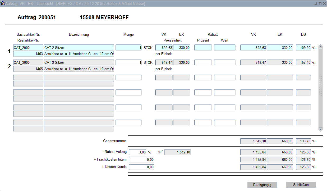This screenshot has width=327, height=191.
Task: Click the scrollbar down arrow
Action: [320, 129]
